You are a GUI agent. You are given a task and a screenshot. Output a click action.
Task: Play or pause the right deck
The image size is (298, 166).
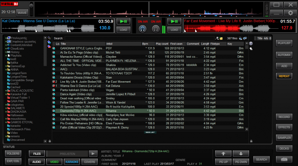point(174,21)
